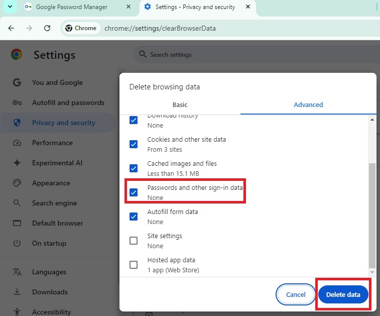Image resolution: width=380 pixels, height=316 pixels.
Task: Click the Google G icon in sidebar
Action: coord(17,82)
